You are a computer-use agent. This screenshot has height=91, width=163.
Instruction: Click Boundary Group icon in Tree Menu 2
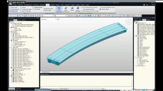tap(136, 36)
